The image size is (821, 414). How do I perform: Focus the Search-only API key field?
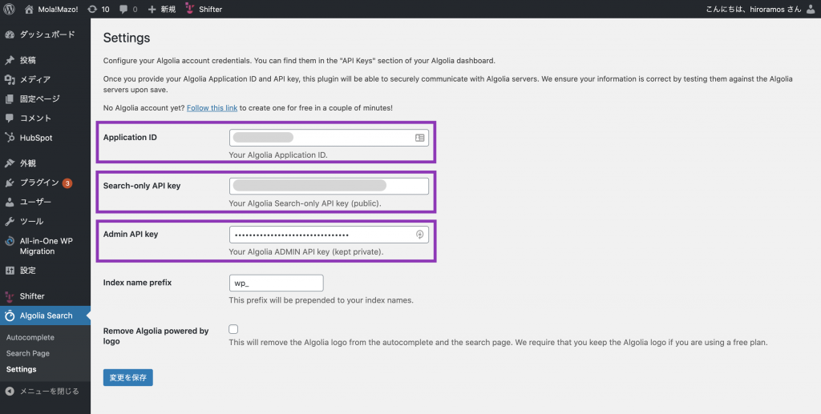pos(329,186)
